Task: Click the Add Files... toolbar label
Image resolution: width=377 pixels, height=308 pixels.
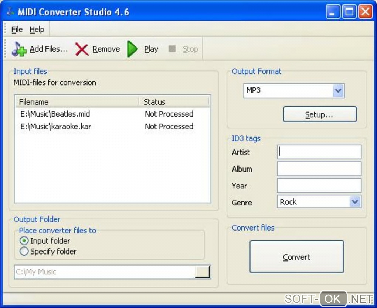Action: pos(48,49)
